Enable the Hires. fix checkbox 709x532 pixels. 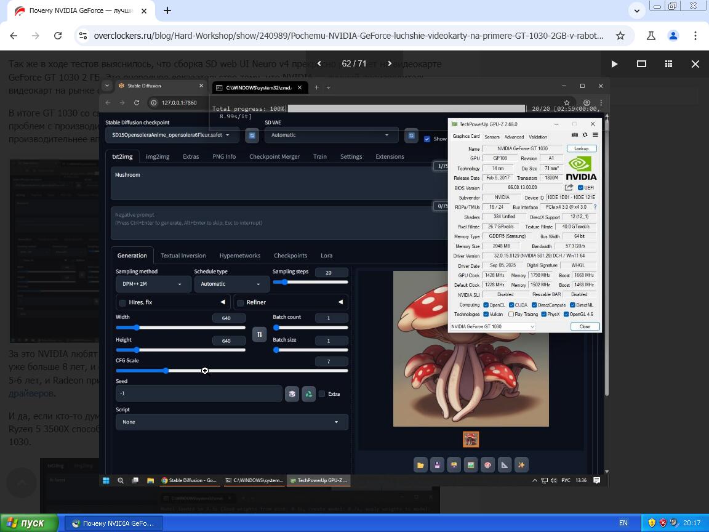point(122,303)
